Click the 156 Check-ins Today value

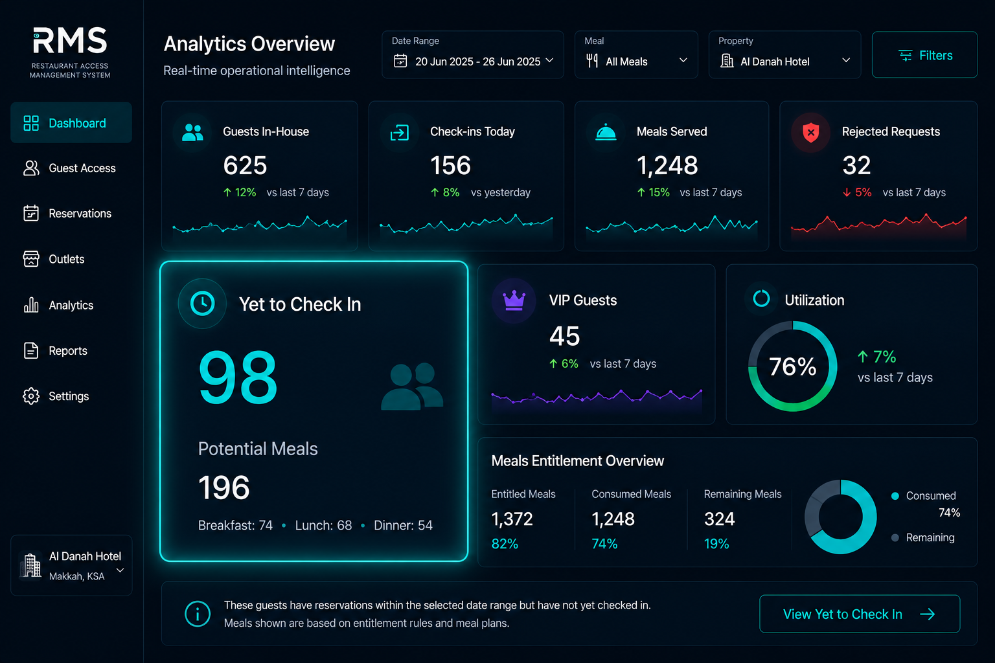click(x=450, y=166)
